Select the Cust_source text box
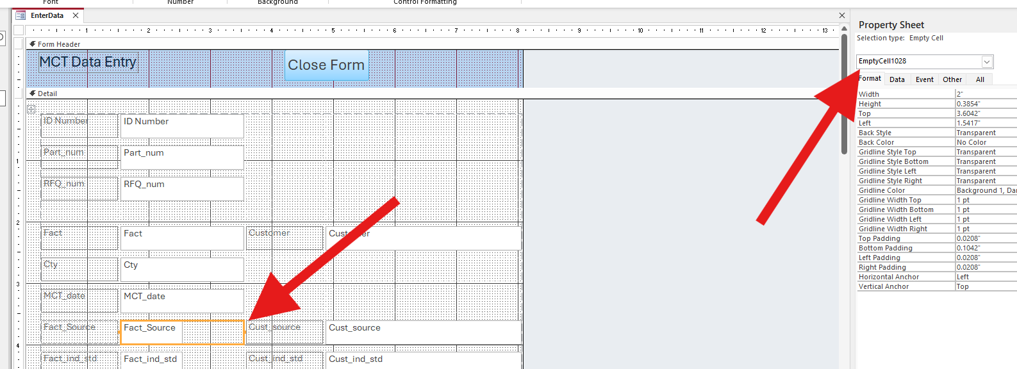Screen dimensions: 1017x369 click(x=423, y=332)
